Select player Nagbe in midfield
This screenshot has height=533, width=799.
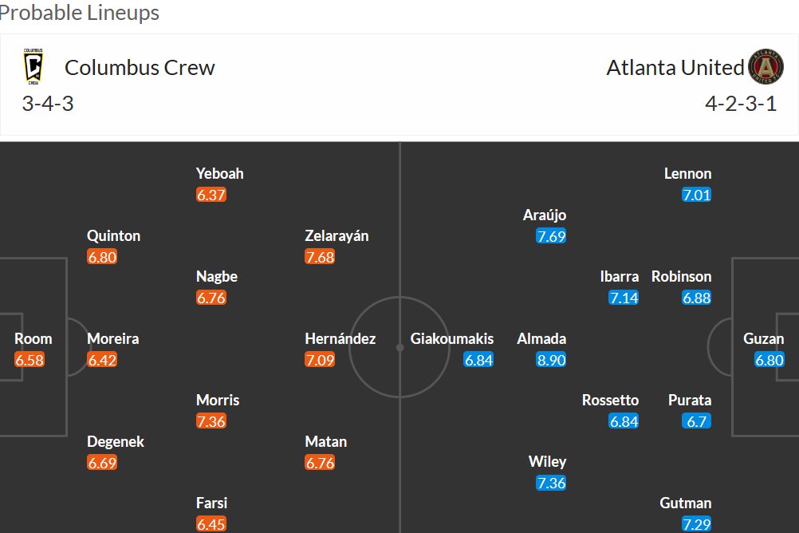(x=217, y=276)
